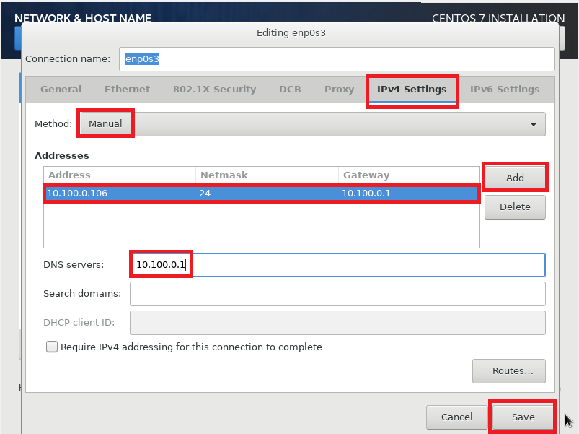The height and width of the screenshot is (434, 579).
Task: Select address cell 10.100.0.106
Action: [x=120, y=194]
